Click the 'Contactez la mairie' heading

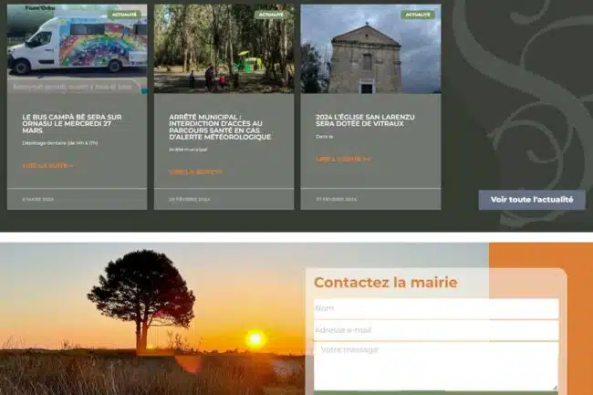385,283
